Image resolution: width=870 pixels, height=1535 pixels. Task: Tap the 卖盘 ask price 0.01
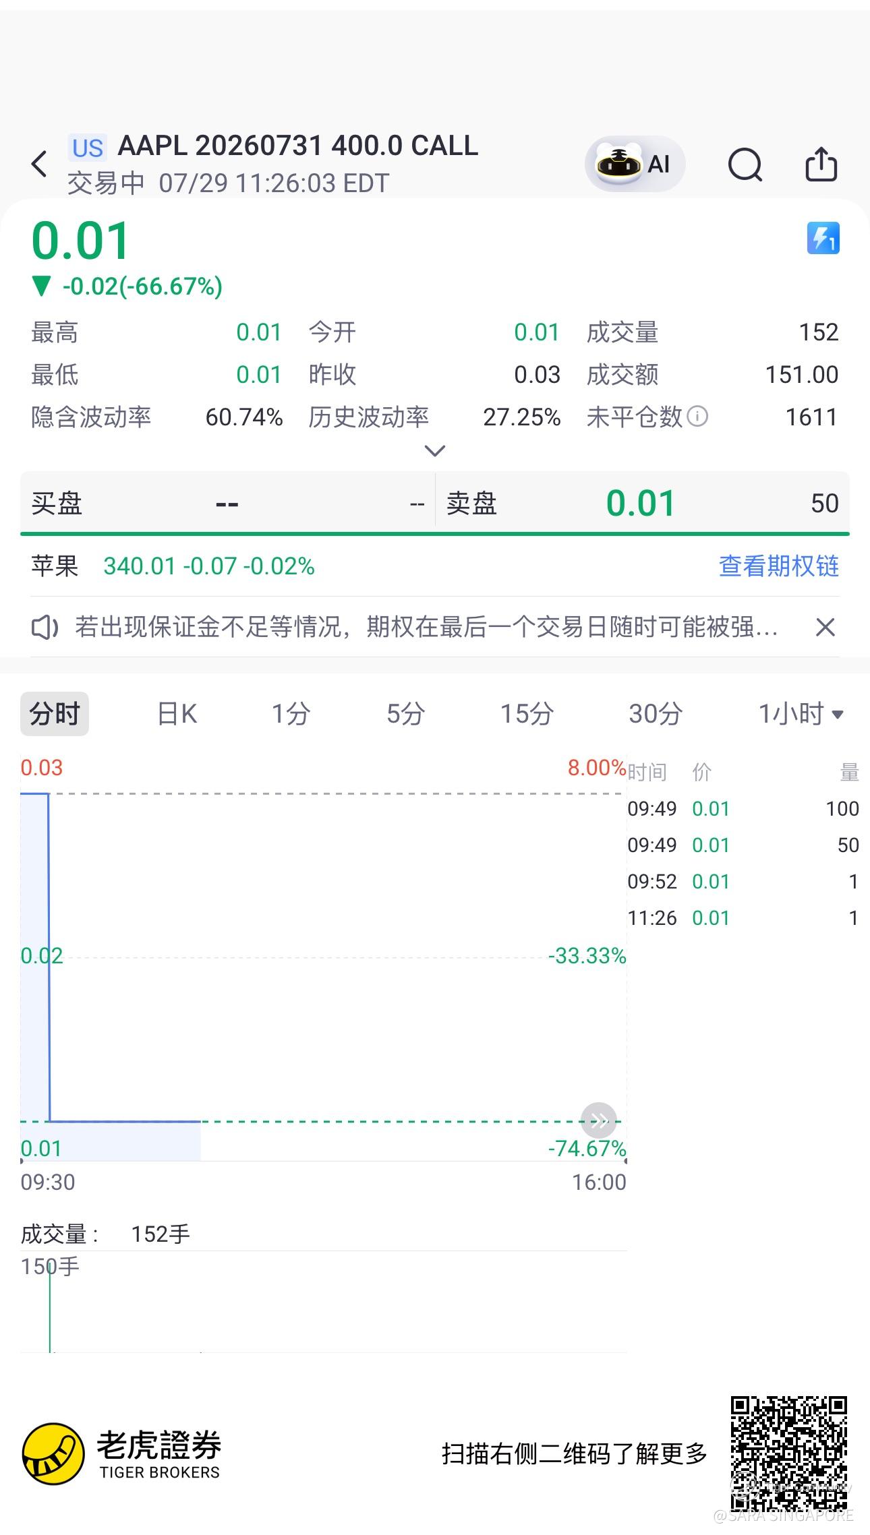tap(640, 503)
